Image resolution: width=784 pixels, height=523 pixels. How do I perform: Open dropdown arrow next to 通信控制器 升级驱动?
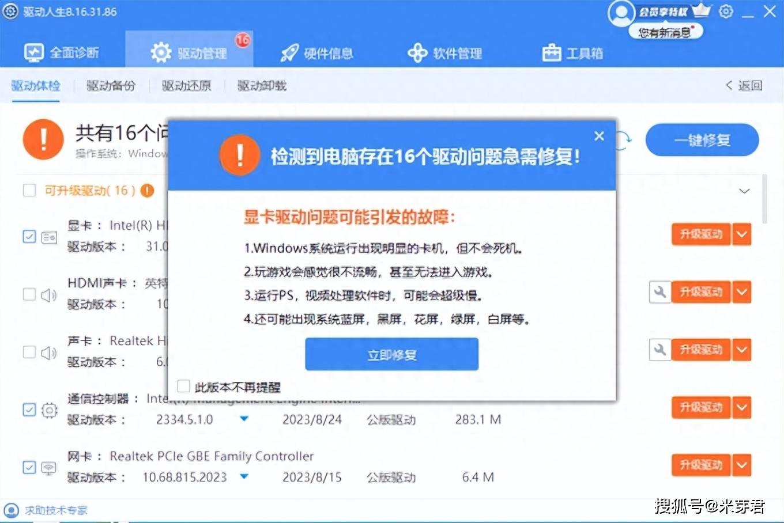[x=742, y=407]
